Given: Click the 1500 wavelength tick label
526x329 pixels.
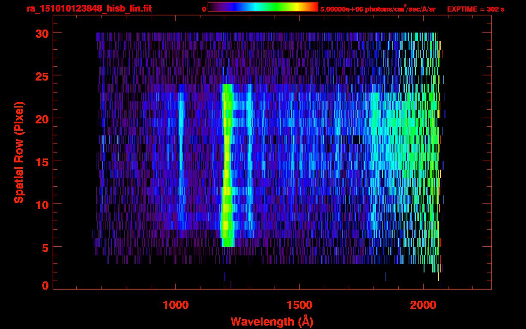Looking at the screenshot, I should pos(299,305).
